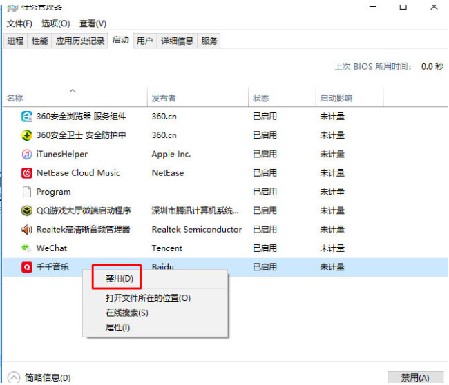449x385 pixels.
Task: Select the Realtek高清晰音频管理器 row name
Action: coord(84,229)
